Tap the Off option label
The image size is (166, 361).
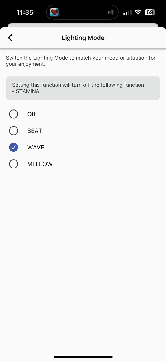32,114
